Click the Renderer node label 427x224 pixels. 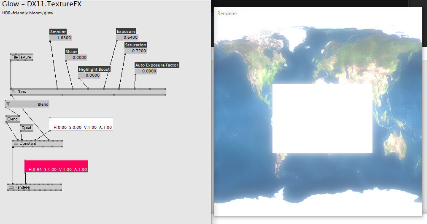(x=23, y=187)
